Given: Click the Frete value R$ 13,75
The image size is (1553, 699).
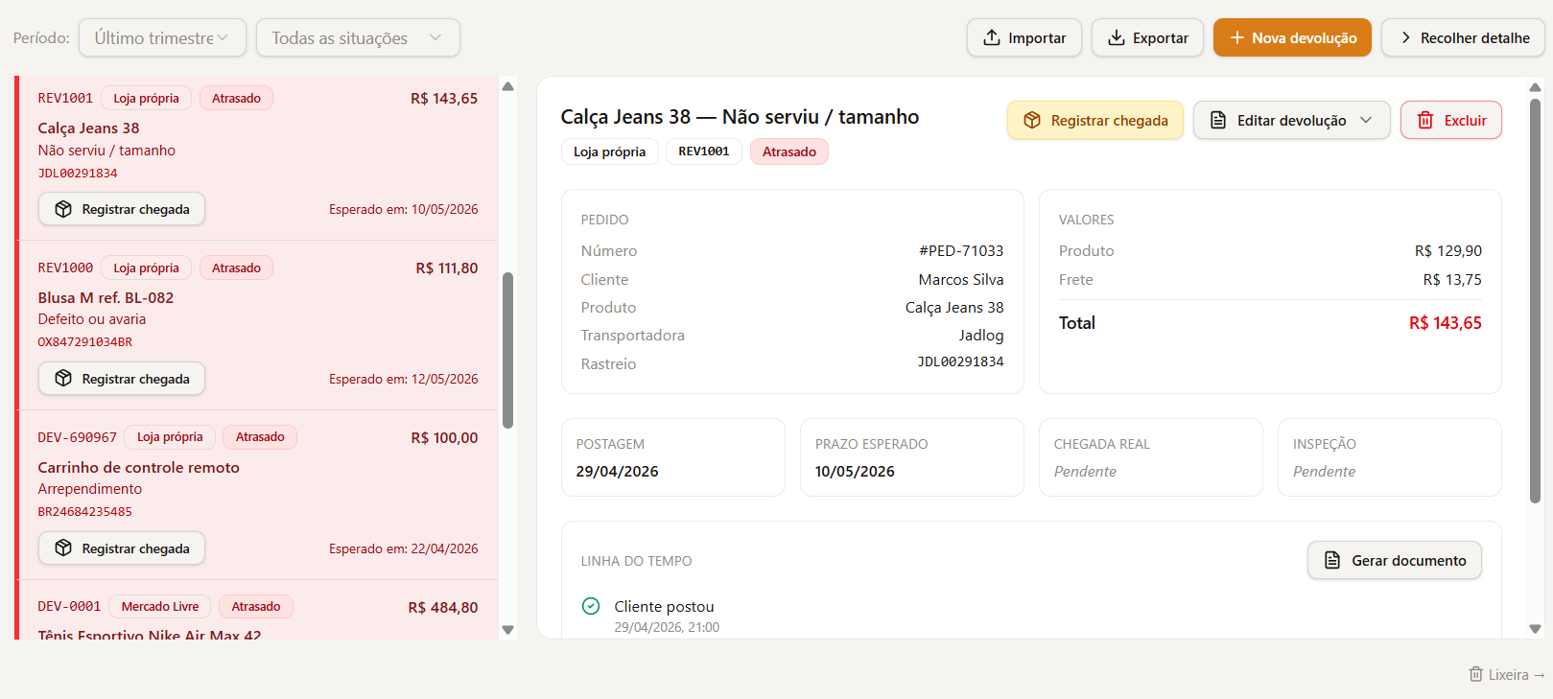Looking at the screenshot, I should (x=1452, y=280).
